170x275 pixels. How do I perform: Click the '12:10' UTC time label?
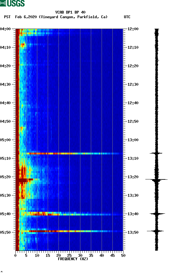pyautogui.click(x=133, y=47)
